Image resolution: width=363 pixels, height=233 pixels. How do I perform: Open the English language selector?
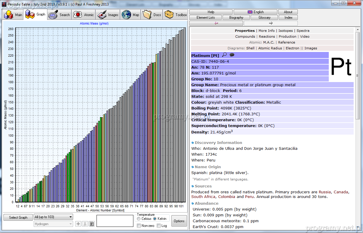[x=255, y=12]
